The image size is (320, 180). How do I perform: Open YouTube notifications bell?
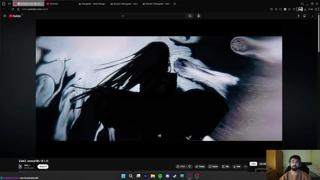click(304, 16)
